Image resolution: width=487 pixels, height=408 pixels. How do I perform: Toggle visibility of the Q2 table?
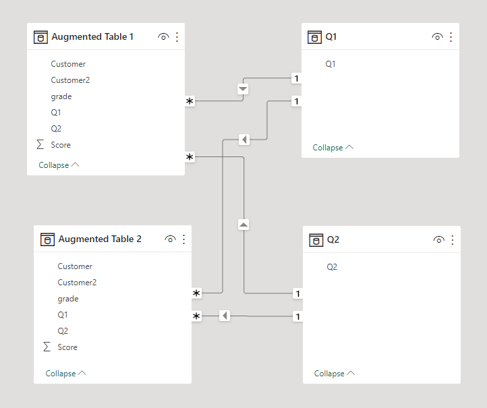(x=439, y=240)
